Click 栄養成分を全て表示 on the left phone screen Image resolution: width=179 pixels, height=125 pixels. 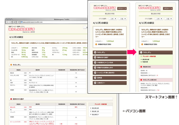point(104,44)
